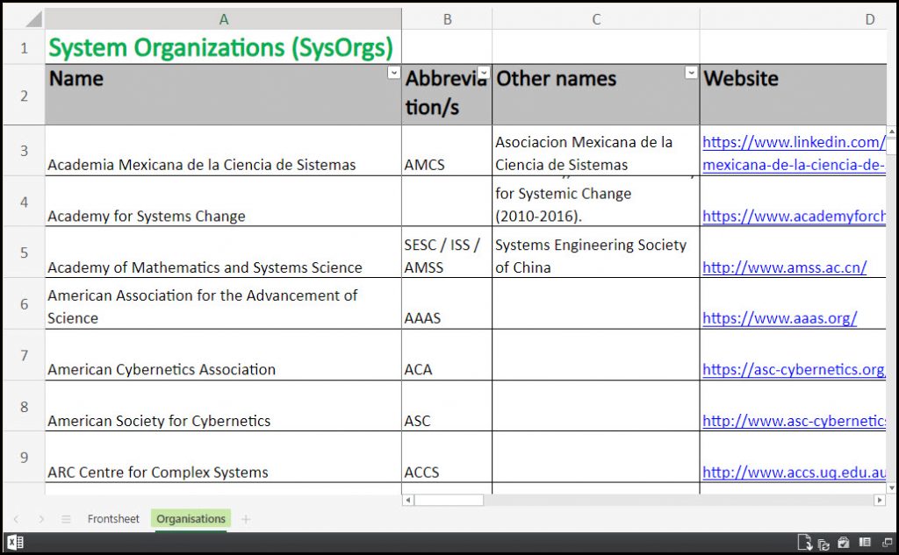Click the save/briefcase icon in bottom bar

click(843, 543)
